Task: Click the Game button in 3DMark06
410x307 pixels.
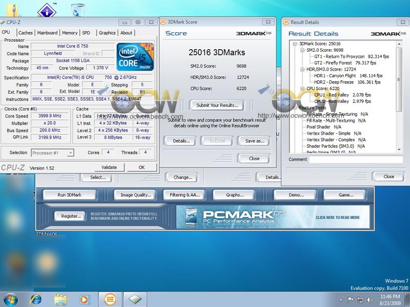Action: click(x=345, y=195)
